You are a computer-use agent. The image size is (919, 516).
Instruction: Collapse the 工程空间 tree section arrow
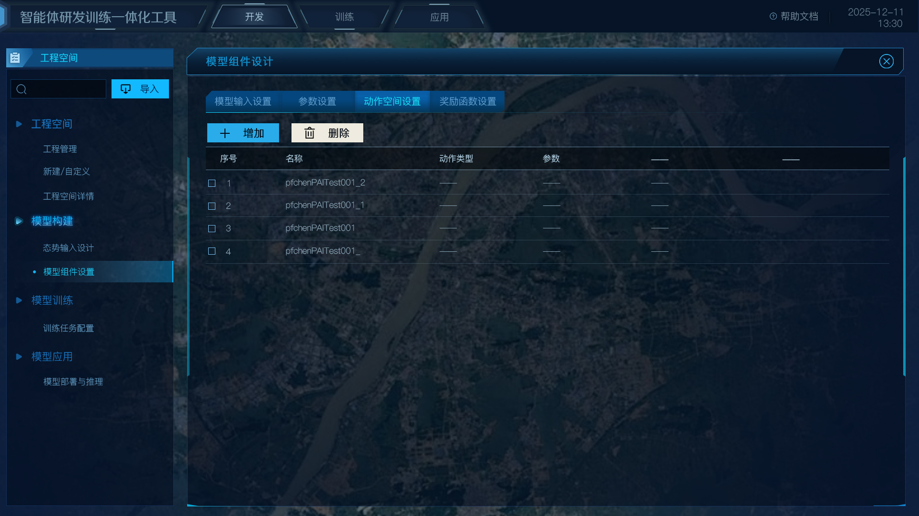[x=19, y=124]
